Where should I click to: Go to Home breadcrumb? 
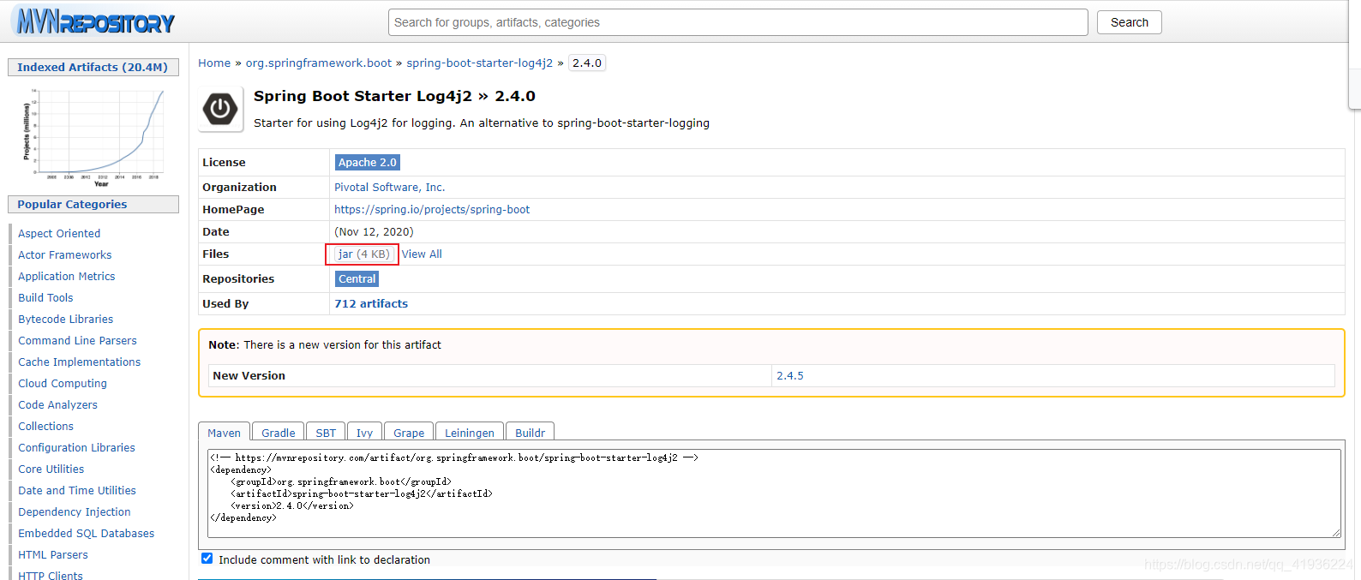tap(214, 63)
